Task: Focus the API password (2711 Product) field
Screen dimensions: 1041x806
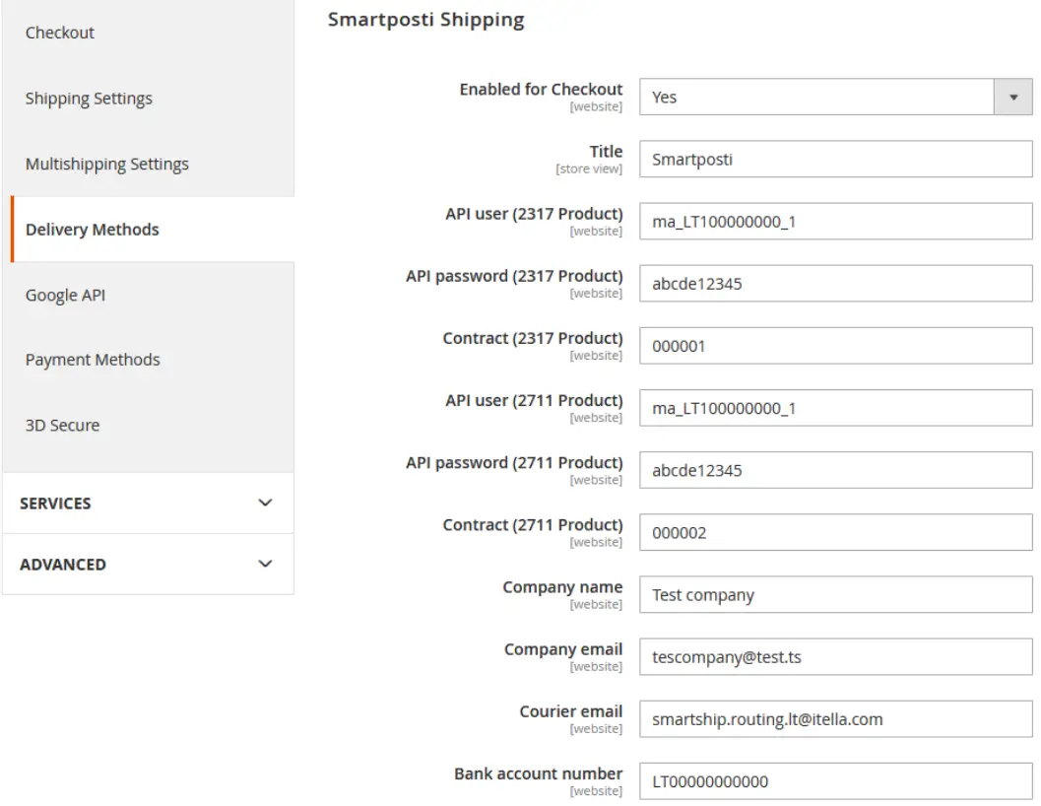Action: click(836, 470)
